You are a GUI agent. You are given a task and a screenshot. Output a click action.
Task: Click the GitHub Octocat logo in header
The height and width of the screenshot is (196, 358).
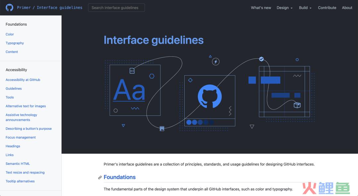[x=9, y=8]
